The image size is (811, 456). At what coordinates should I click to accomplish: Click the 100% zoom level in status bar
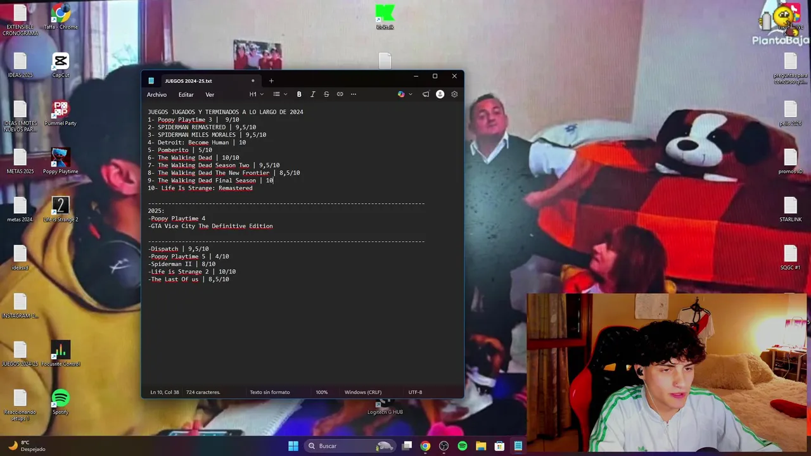point(322,392)
